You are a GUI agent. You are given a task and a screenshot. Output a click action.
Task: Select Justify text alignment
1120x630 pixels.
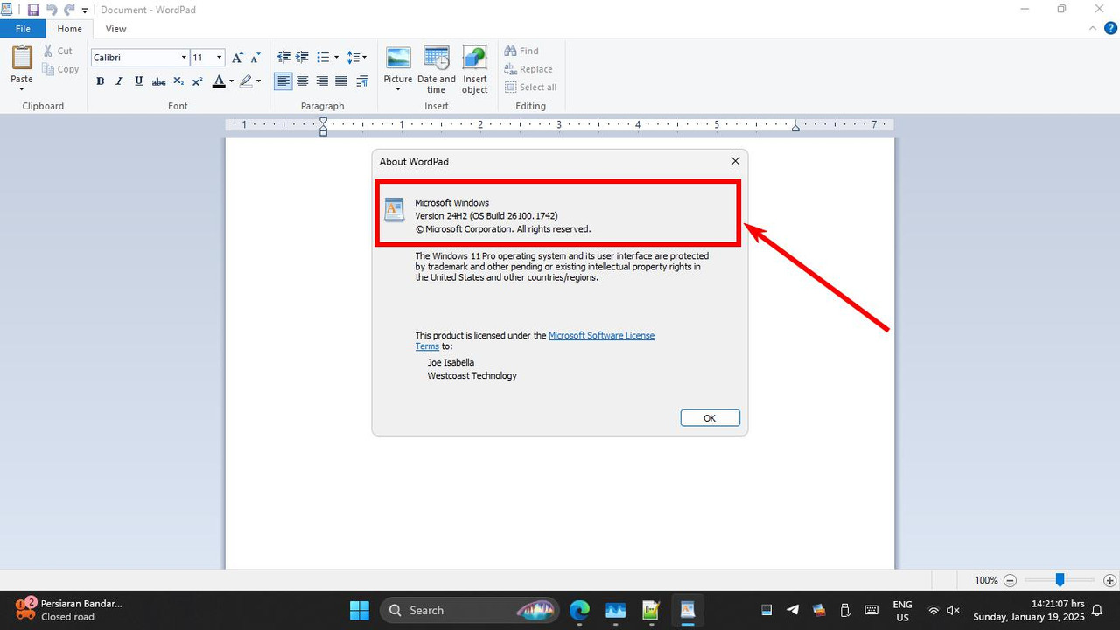(340, 81)
